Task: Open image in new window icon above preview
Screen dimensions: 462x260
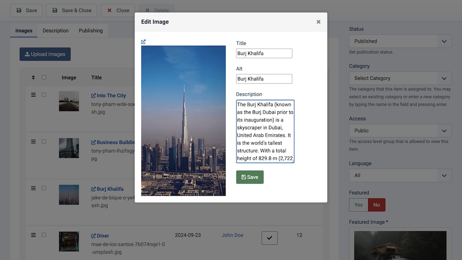Action: pyautogui.click(x=143, y=42)
